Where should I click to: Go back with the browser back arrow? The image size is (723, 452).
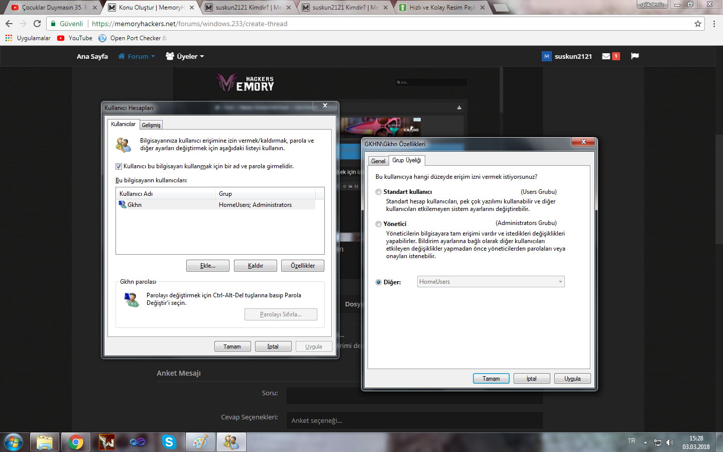coord(9,24)
